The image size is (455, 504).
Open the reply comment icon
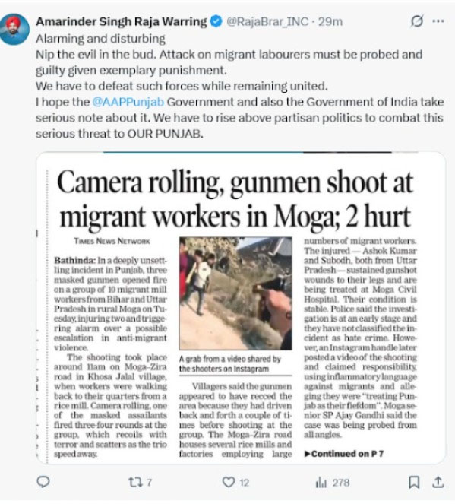click(43, 481)
